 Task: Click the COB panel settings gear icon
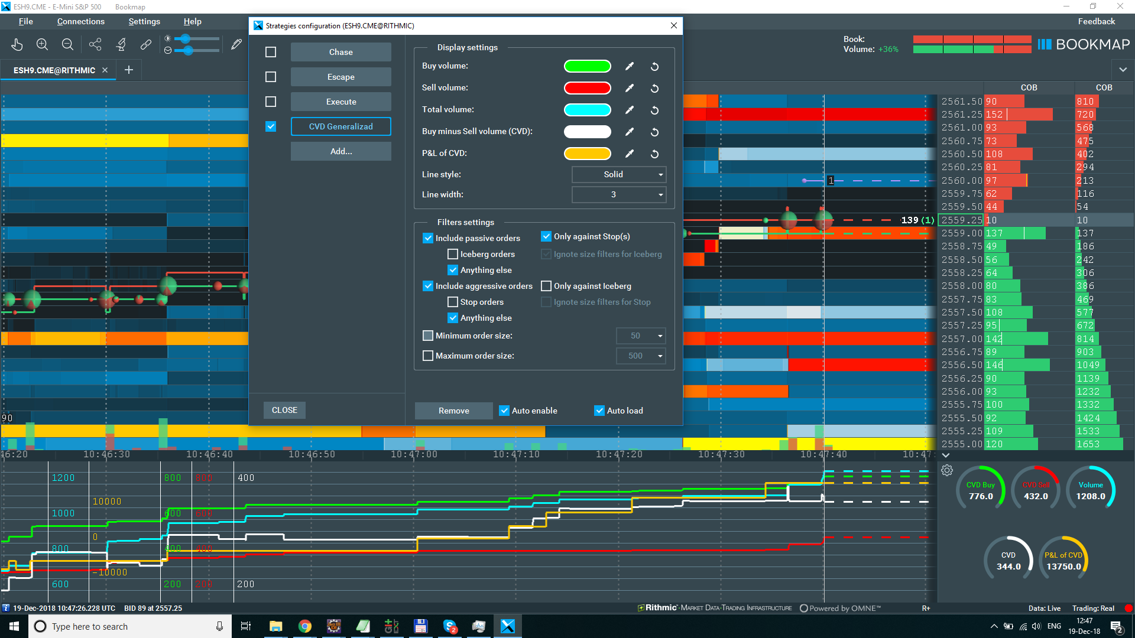click(947, 470)
